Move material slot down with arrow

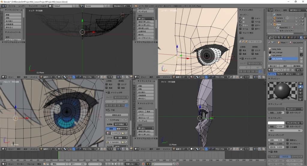301,62
